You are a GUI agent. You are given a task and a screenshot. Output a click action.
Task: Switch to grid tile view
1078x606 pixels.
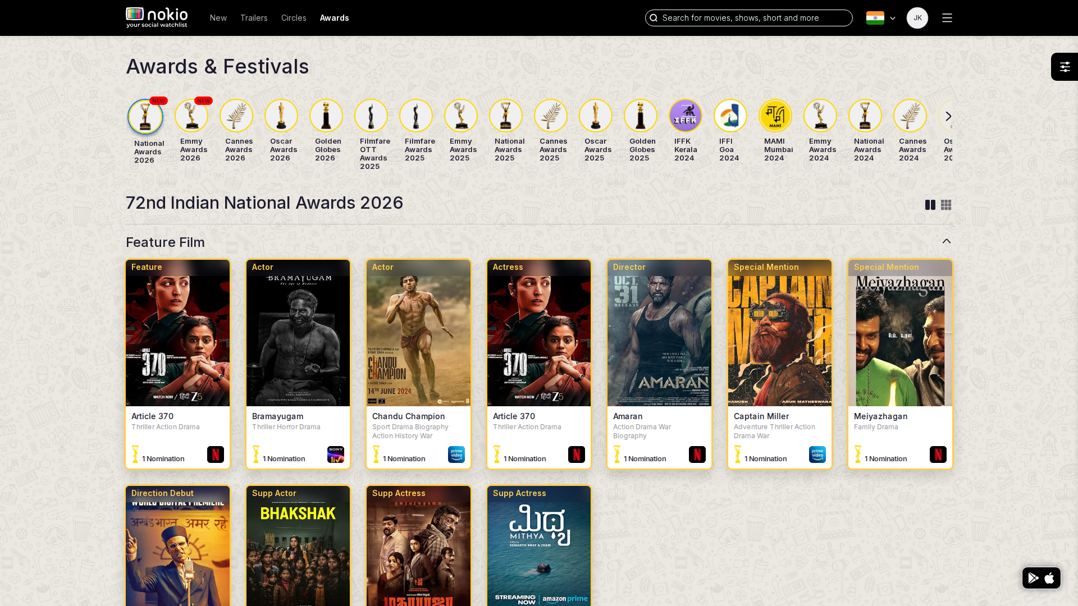(x=946, y=205)
